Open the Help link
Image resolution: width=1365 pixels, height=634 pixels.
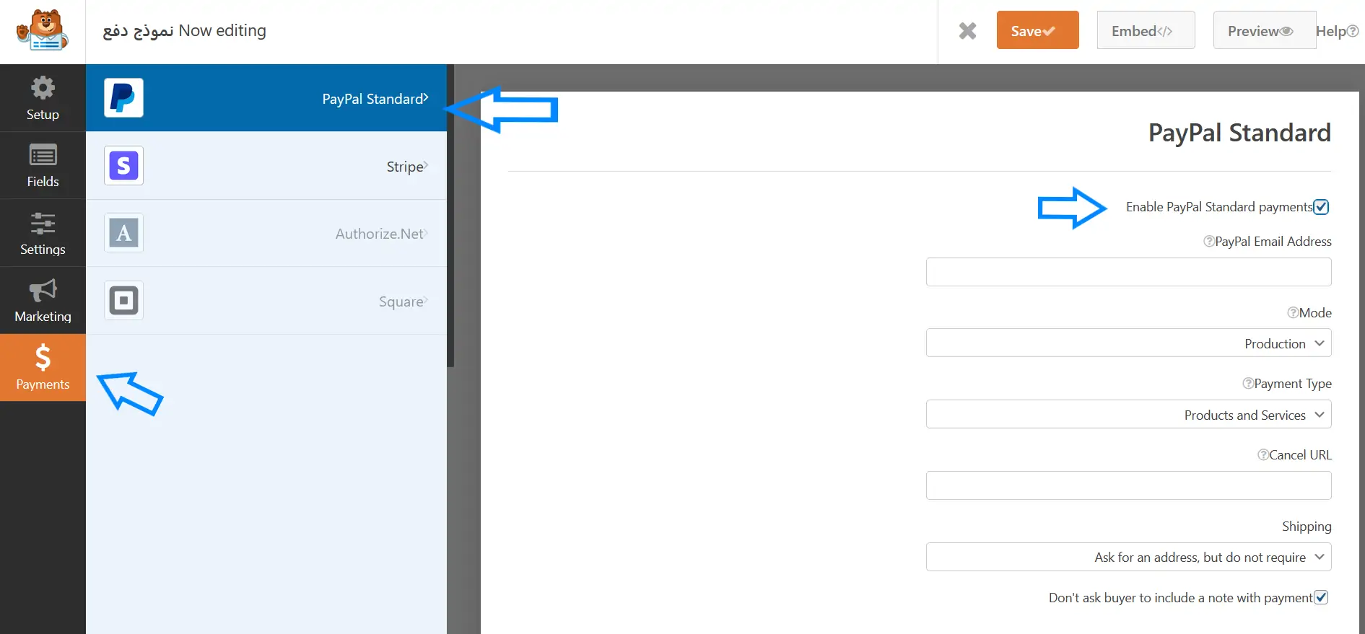click(x=1337, y=31)
